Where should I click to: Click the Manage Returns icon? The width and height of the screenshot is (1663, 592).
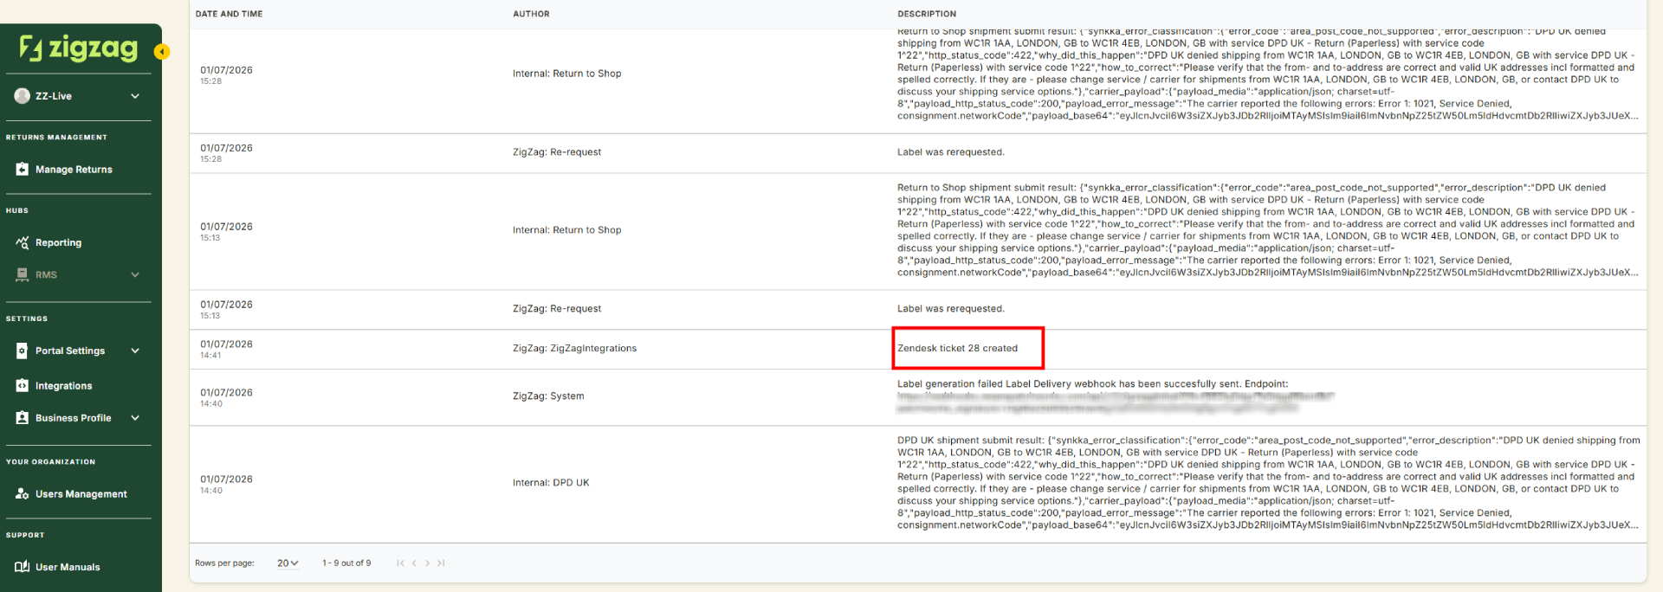coord(22,170)
